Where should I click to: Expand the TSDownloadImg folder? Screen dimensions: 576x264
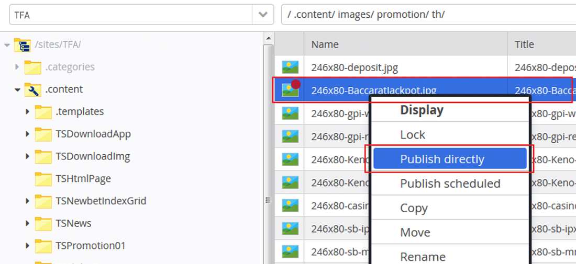[x=28, y=156]
